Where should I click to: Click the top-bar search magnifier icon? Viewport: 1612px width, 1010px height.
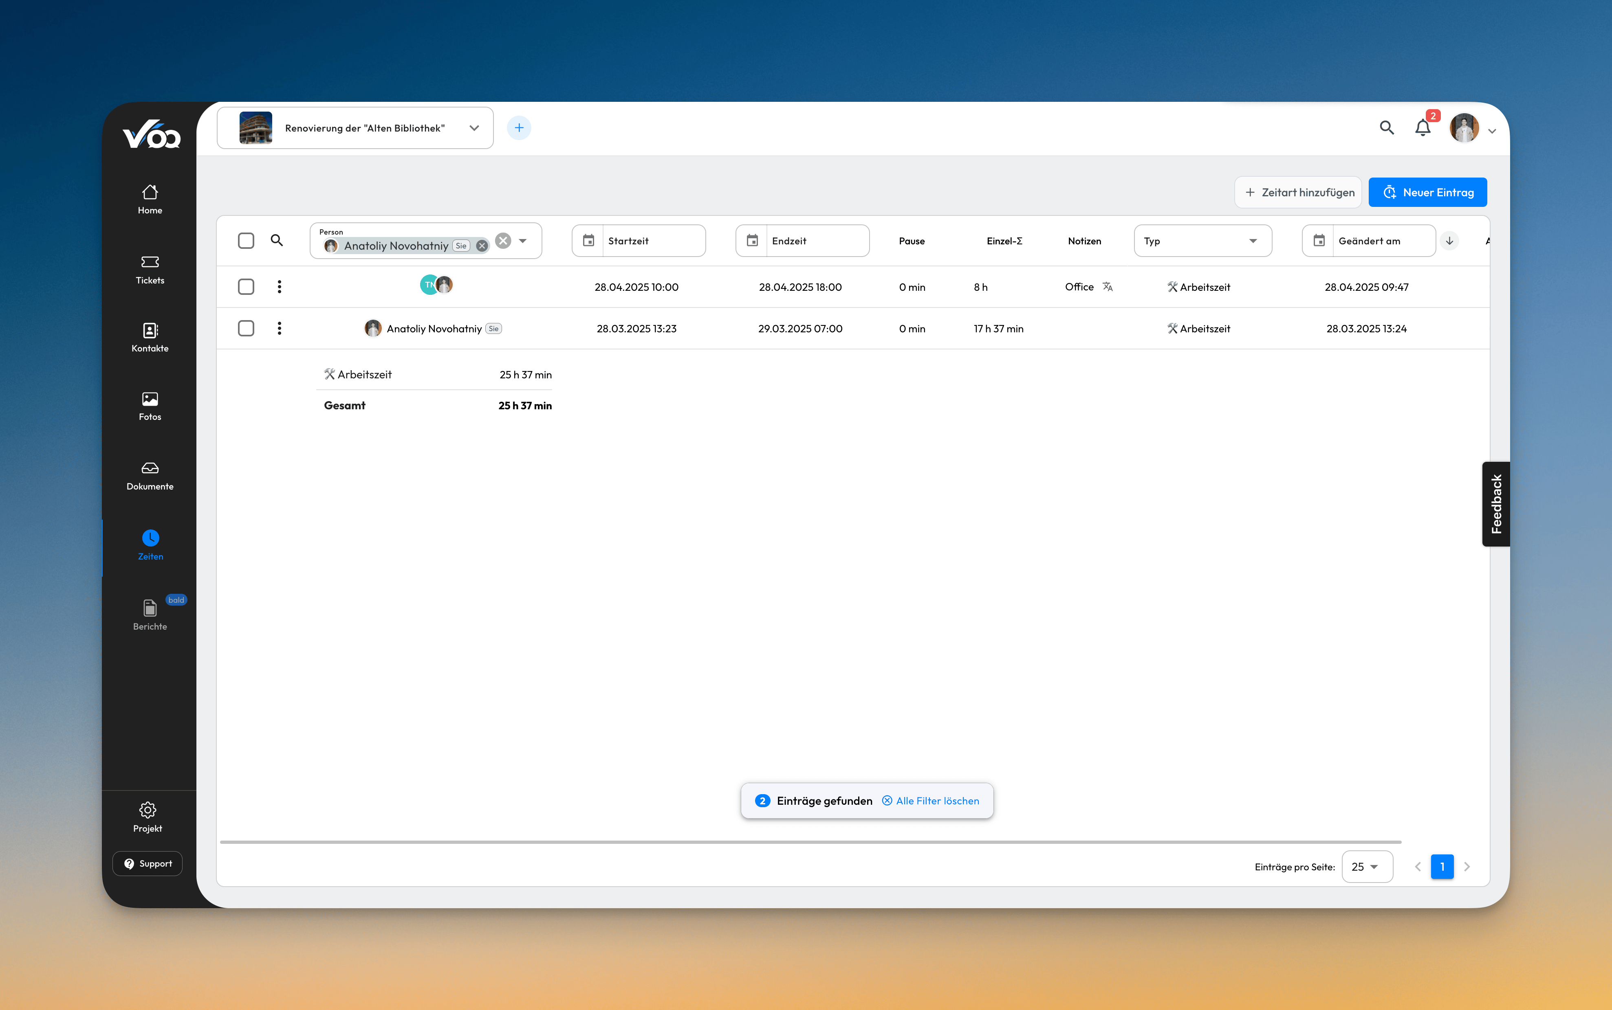[1387, 127]
